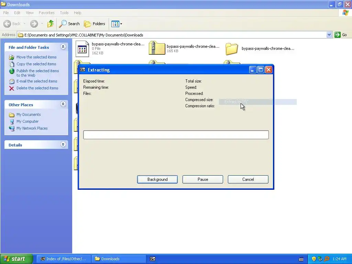Open the Favorites menu

click(46, 13)
